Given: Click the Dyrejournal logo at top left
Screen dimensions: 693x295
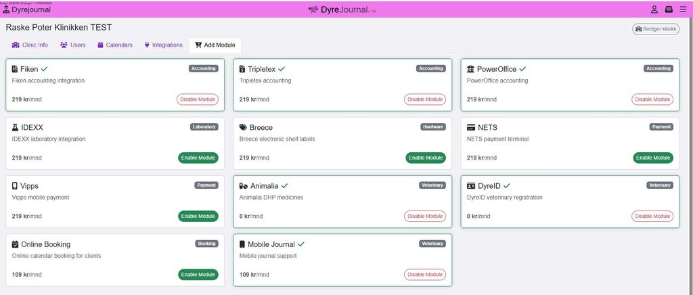Looking at the screenshot, I should (x=27, y=9).
